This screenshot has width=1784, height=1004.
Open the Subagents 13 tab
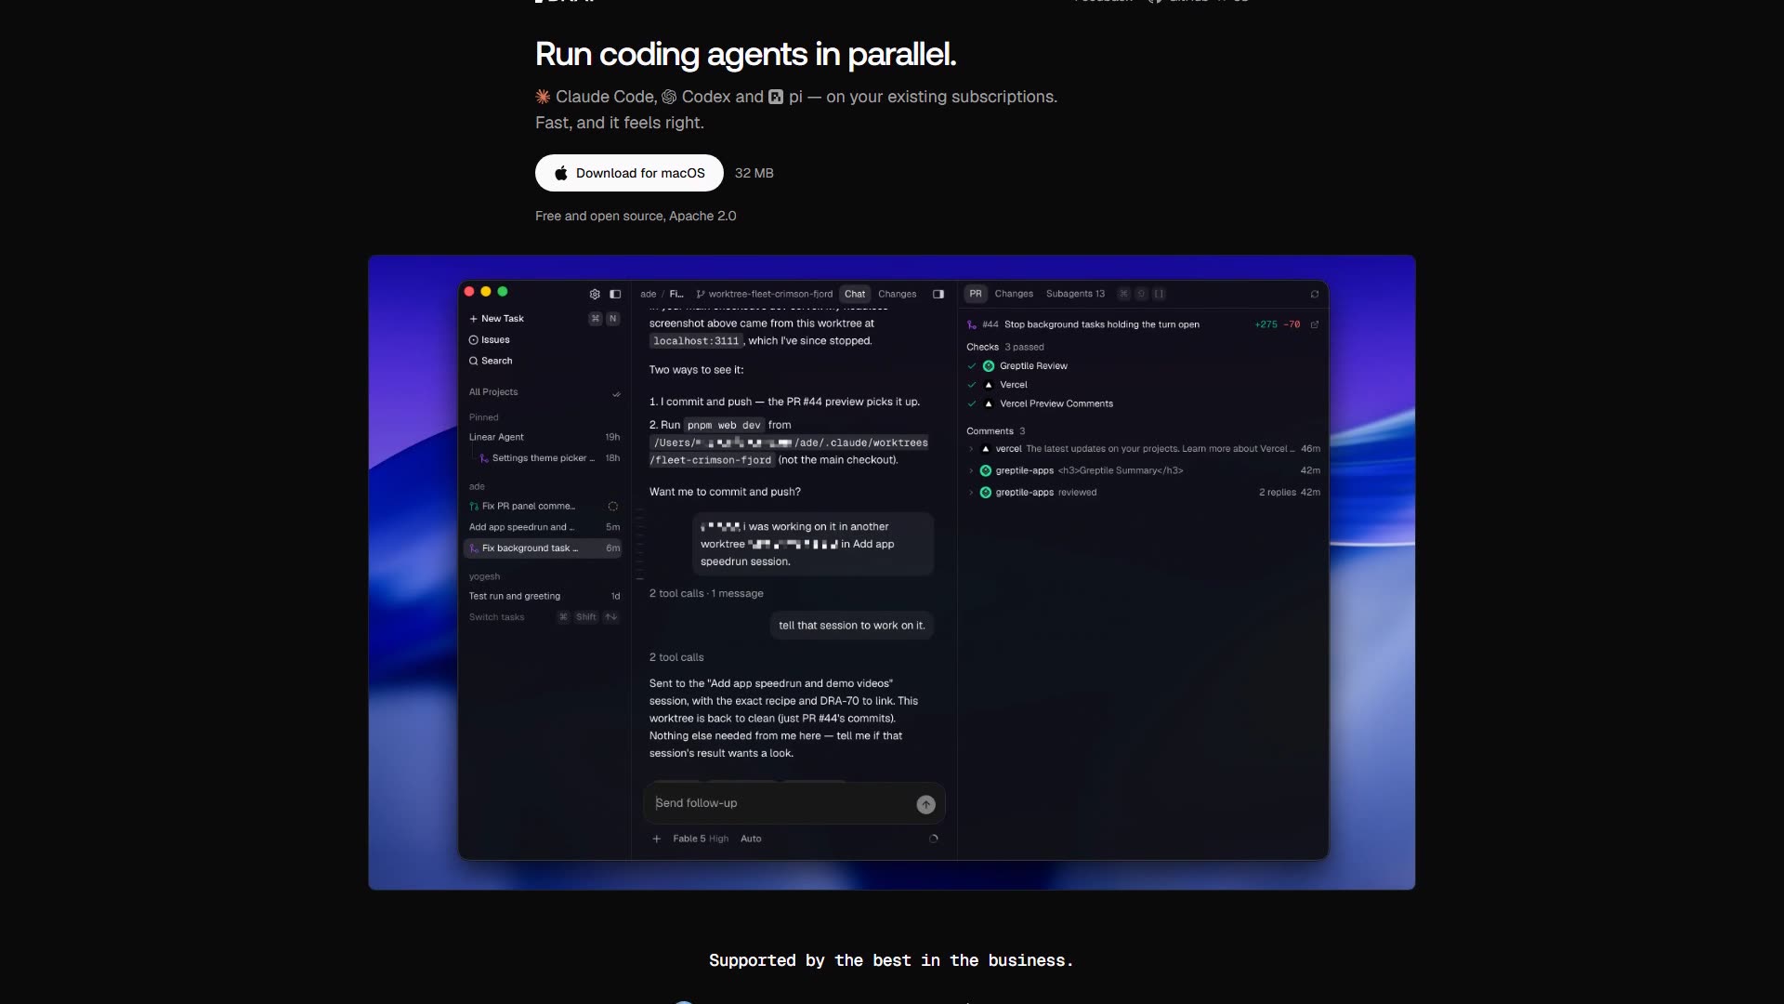coord(1075,294)
